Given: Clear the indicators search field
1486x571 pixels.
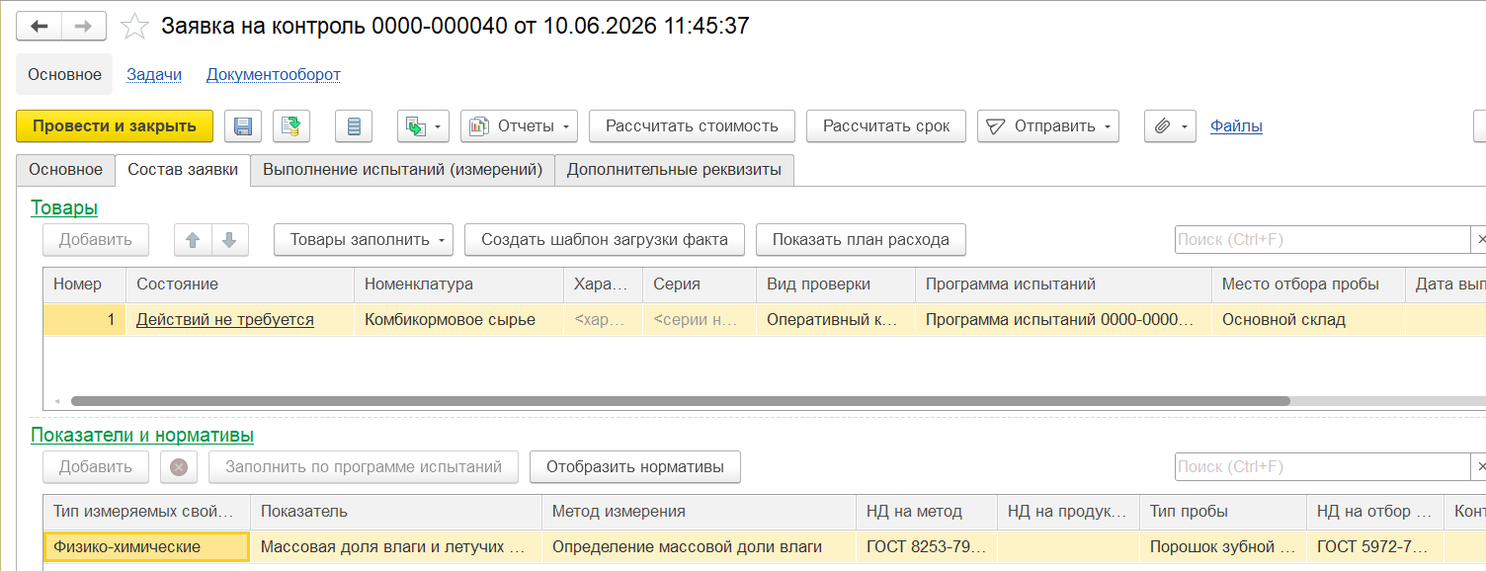Looking at the screenshot, I should pyautogui.click(x=1479, y=467).
